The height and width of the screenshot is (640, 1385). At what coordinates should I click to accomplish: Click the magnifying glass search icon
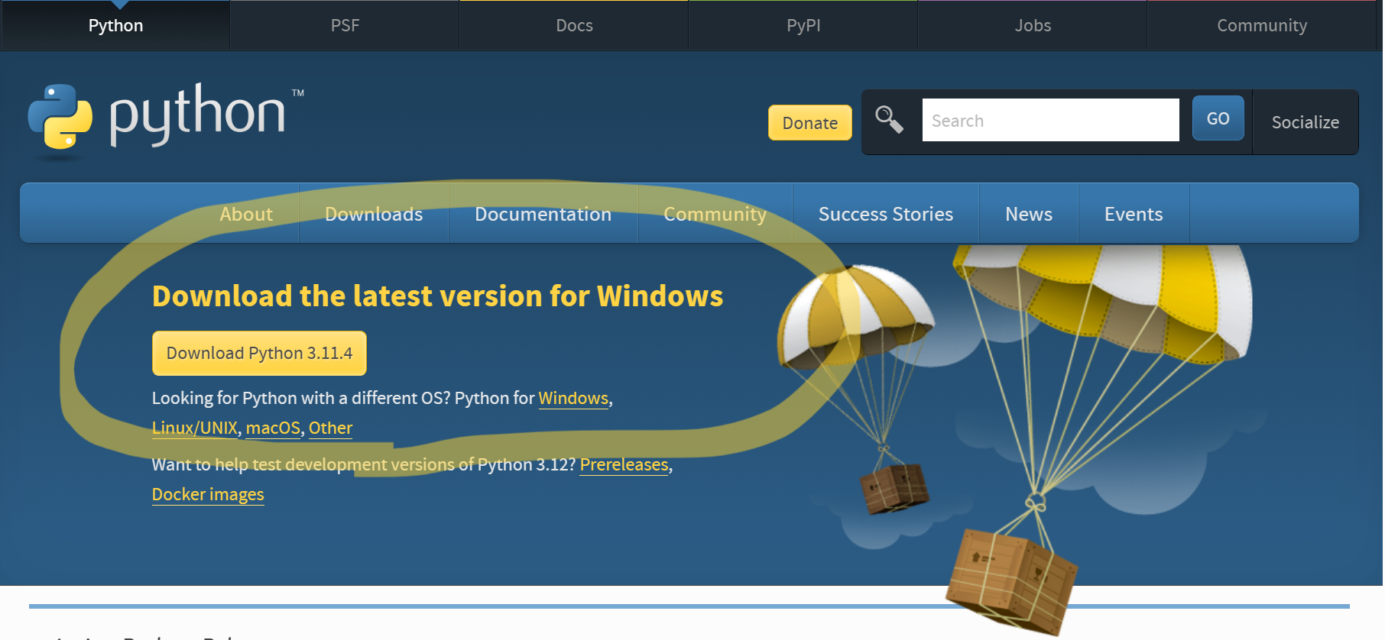point(889,120)
